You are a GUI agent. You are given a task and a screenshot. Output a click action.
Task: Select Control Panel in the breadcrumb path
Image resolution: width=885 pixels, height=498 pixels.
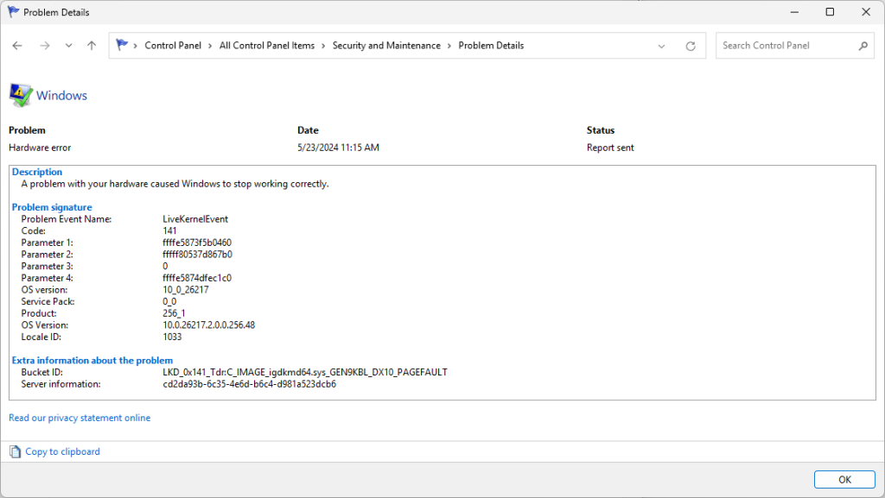[173, 45]
